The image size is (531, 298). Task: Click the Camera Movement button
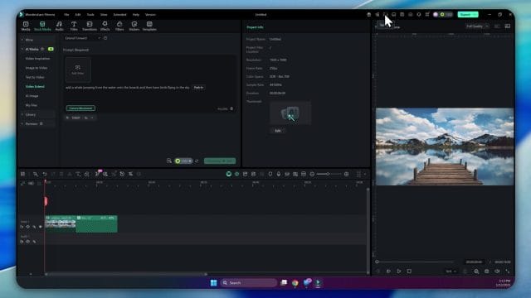click(x=80, y=108)
